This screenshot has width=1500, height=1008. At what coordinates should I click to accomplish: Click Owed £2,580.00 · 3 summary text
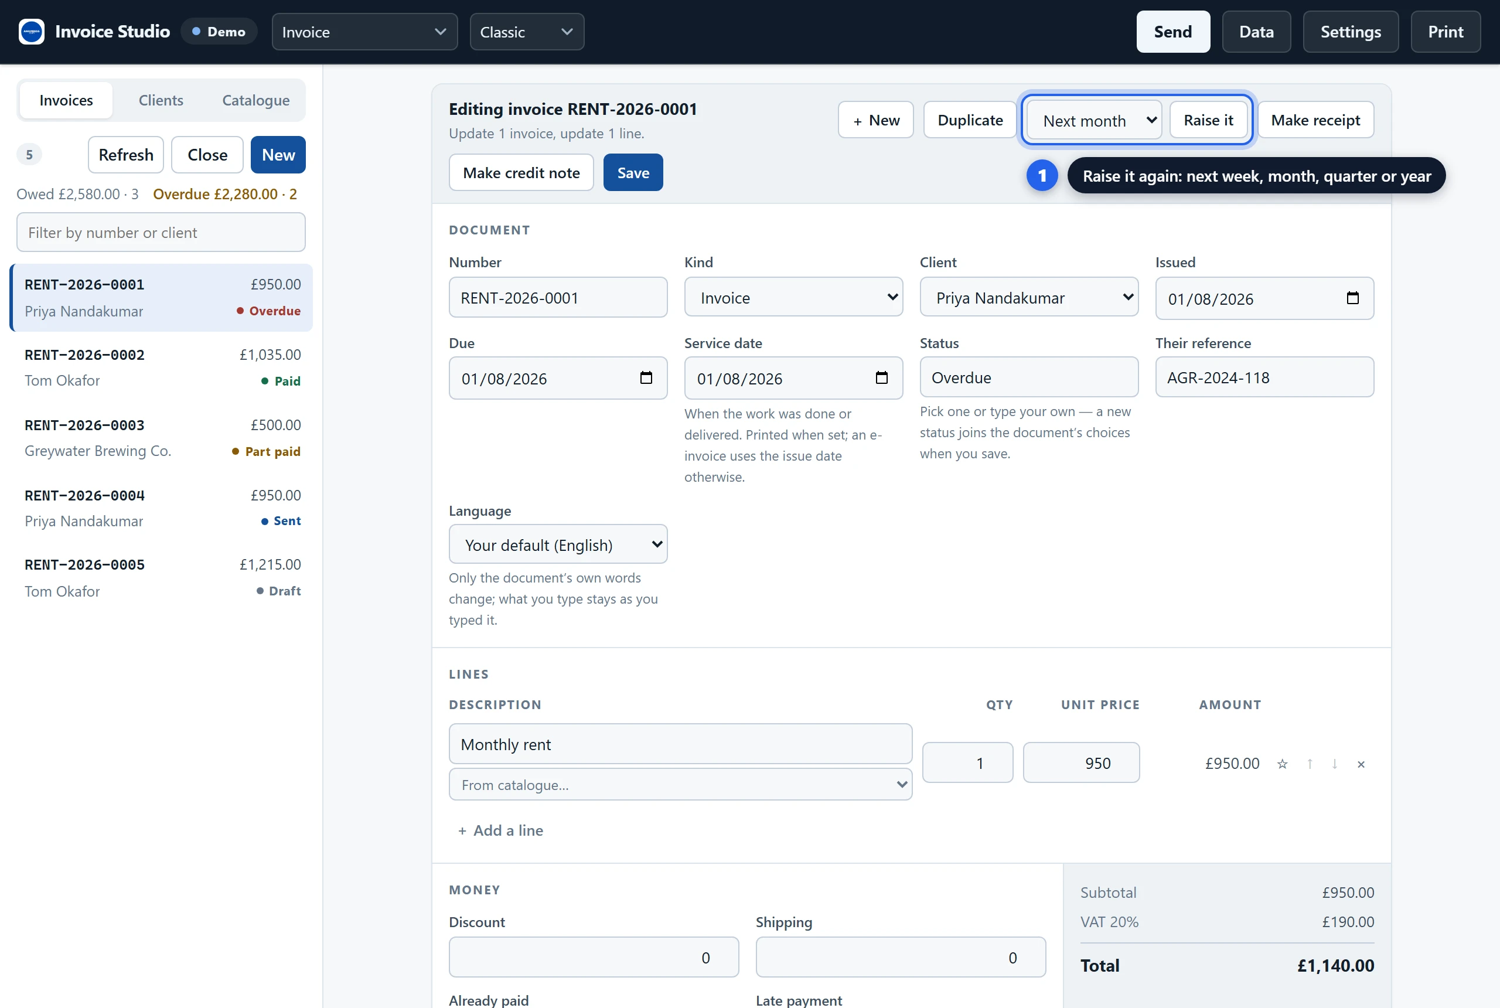click(77, 193)
